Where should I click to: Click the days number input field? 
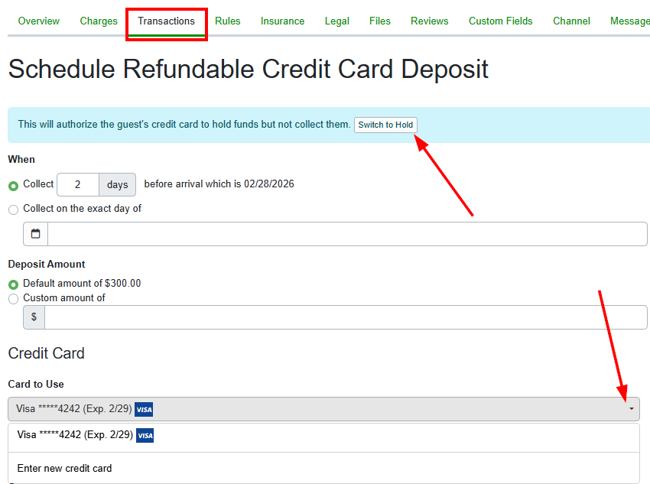click(x=78, y=184)
